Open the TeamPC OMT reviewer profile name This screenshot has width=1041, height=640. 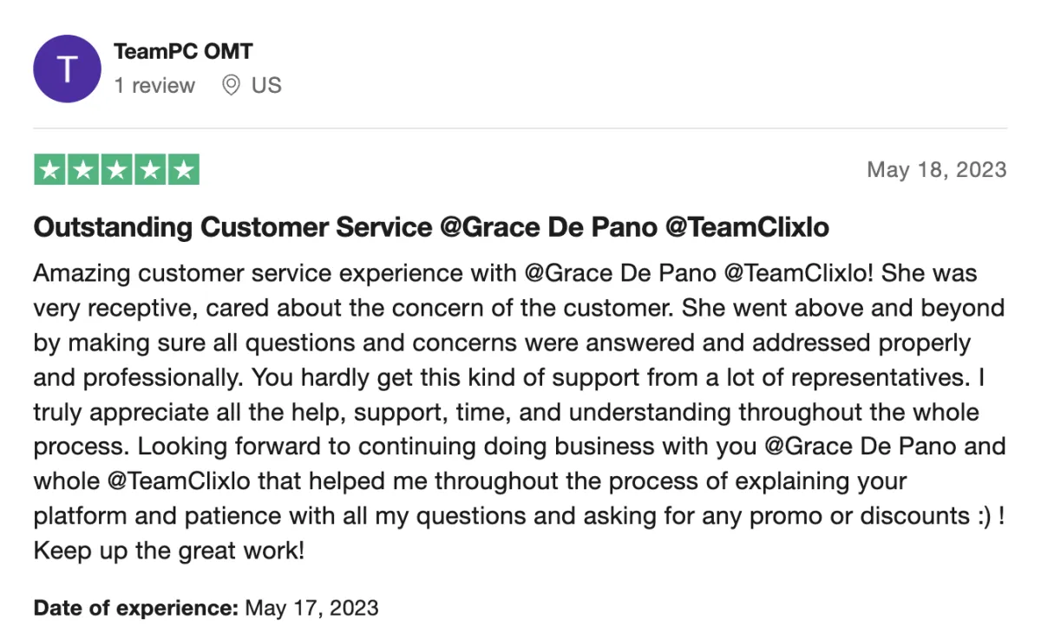click(183, 51)
